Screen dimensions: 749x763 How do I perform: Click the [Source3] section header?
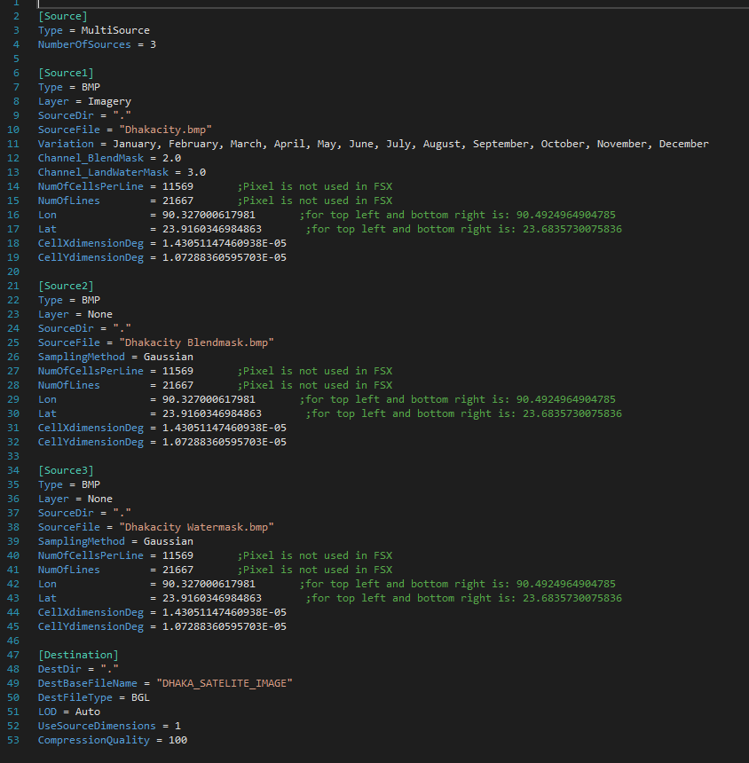click(66, 470)
